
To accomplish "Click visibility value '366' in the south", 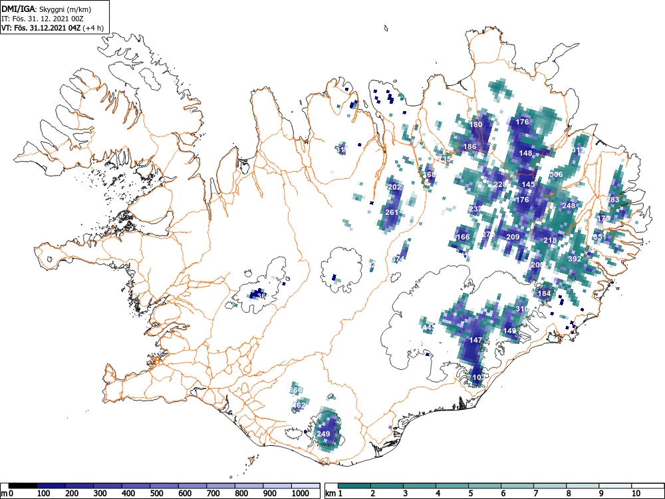I will 296,389.
